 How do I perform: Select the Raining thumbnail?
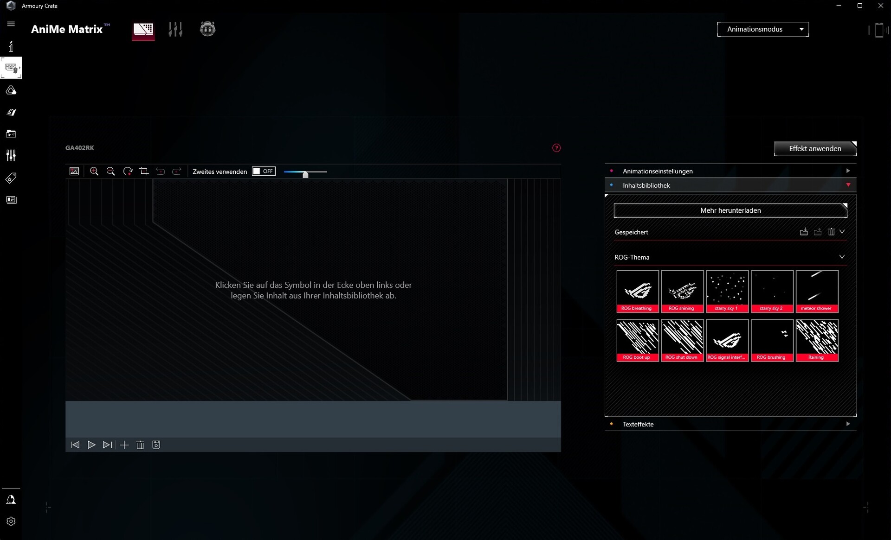[817, 340]
